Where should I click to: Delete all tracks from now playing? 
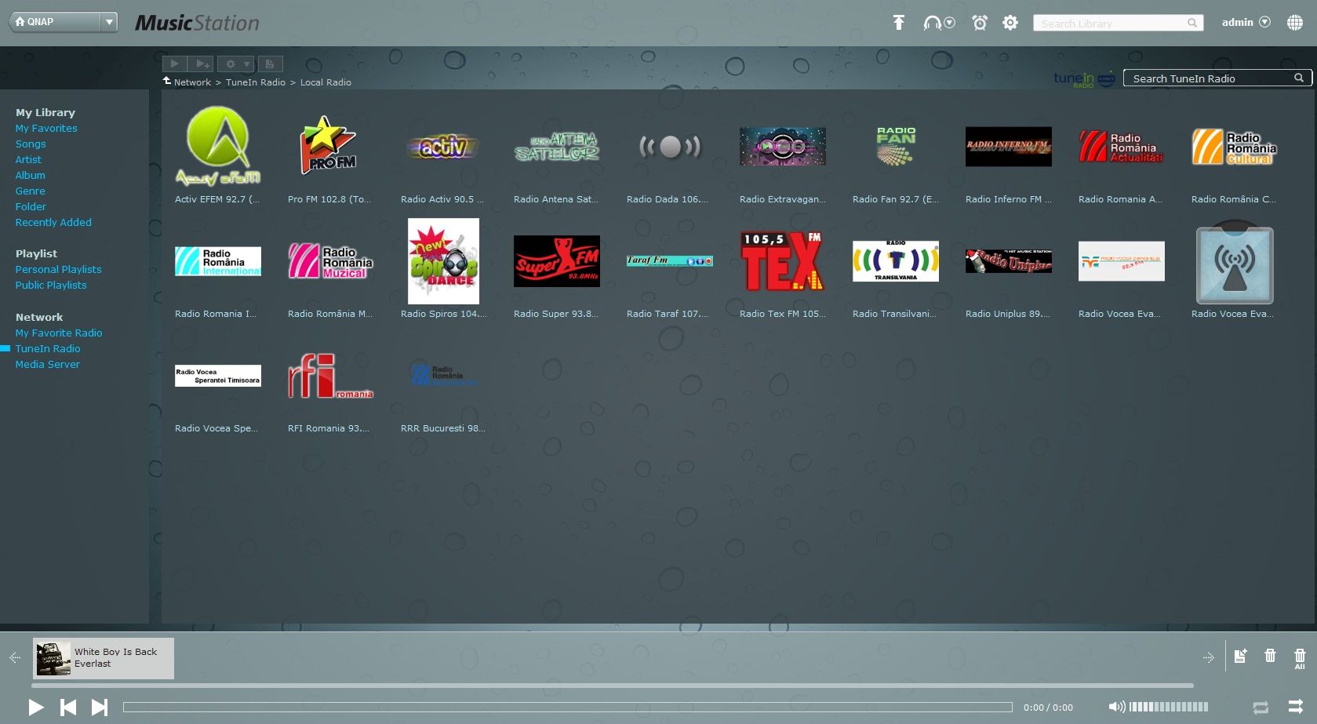[1300, 657]
